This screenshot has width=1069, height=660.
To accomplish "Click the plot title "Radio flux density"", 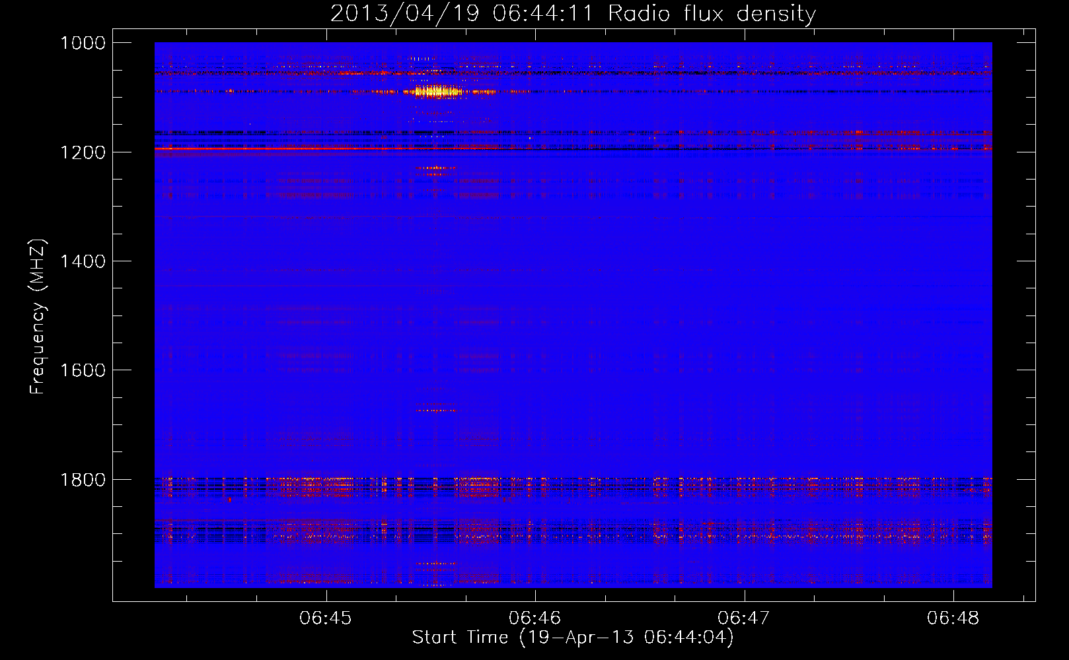I will point(712,13).
